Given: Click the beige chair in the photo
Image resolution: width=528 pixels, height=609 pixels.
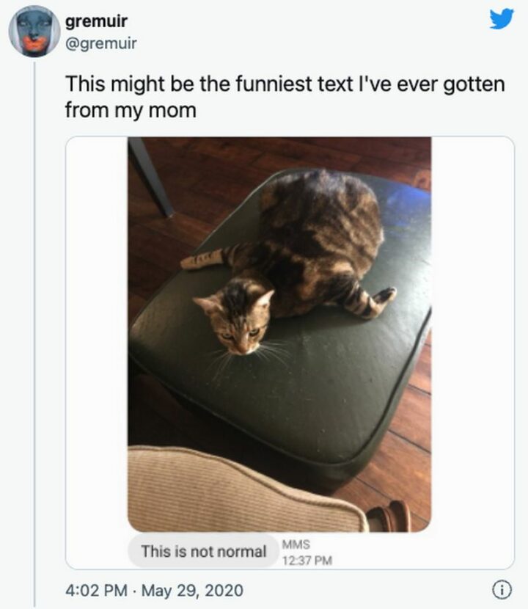Looking at the screenshot, I should click(x=235, y=492).
